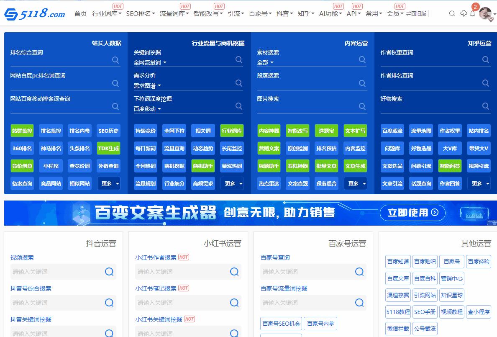Expand 更多 in 知乎运营 section
This screenshot has height=337, width=497.
pyautogui.click(x=479, y=183)
